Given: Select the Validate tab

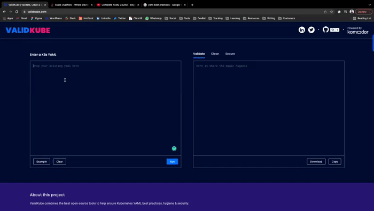Looking at the screenshot, I should (x=199, y=54).
